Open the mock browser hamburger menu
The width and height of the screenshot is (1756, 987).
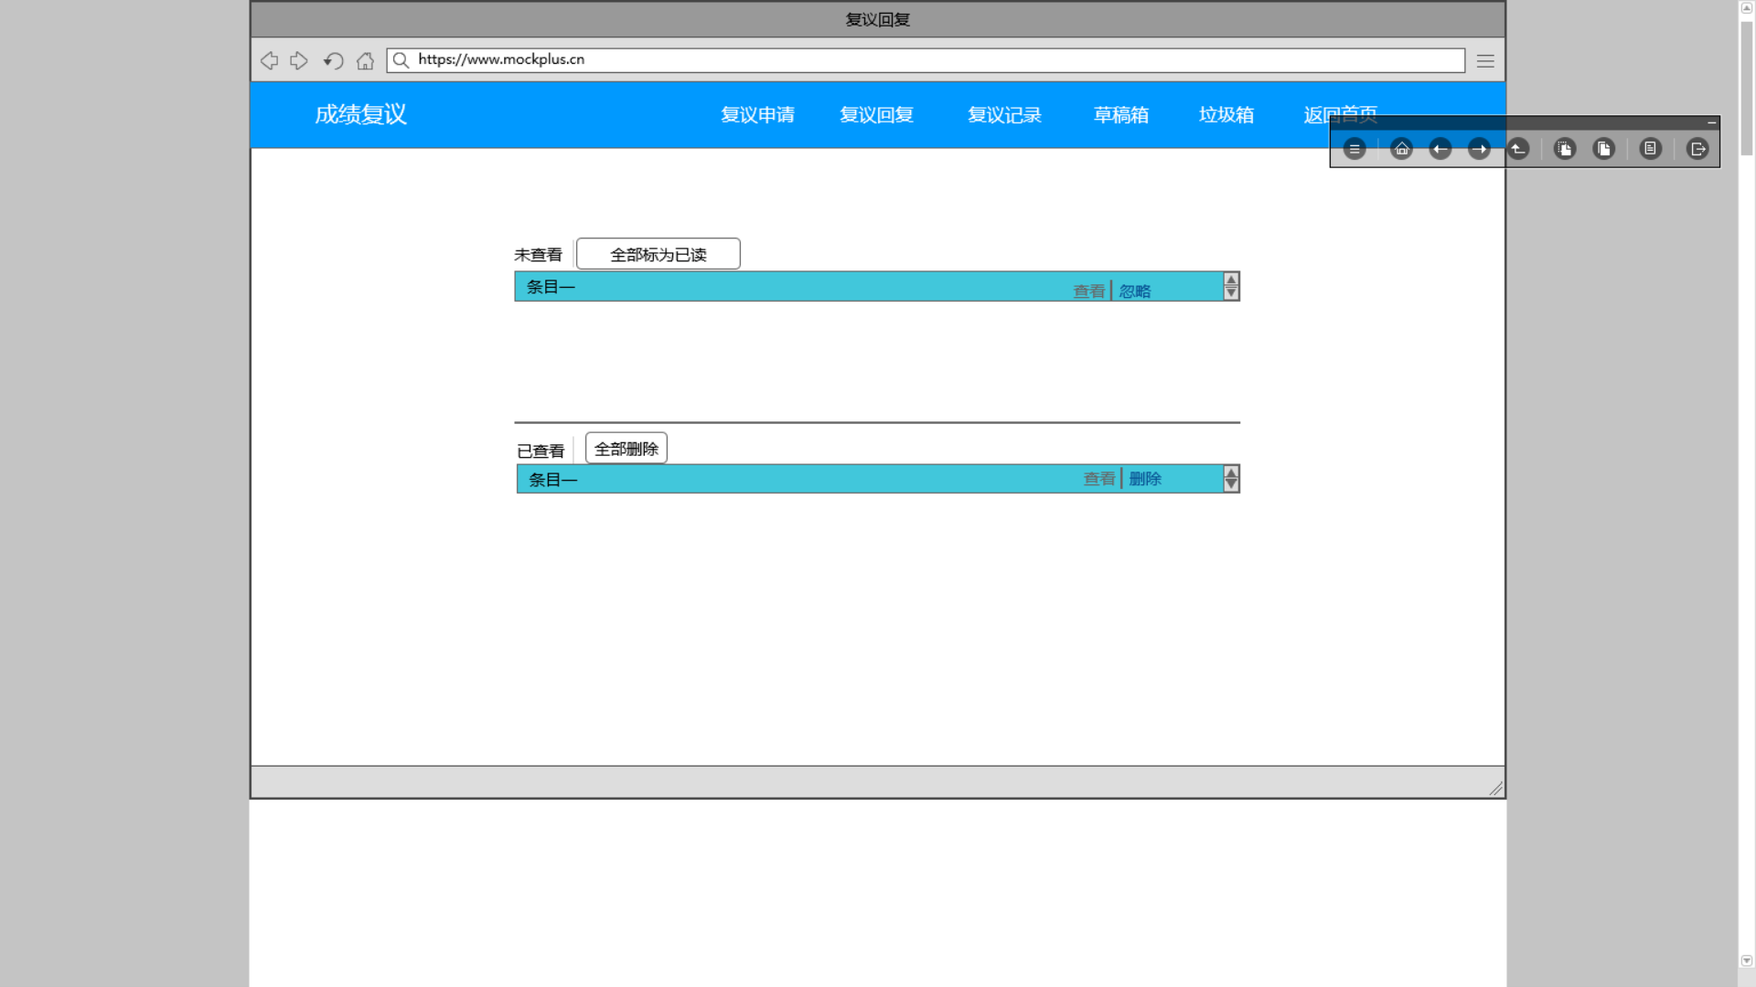(1485, 61)
